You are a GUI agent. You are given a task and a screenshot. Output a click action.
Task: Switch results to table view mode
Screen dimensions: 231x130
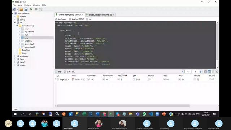click(209, 71)
